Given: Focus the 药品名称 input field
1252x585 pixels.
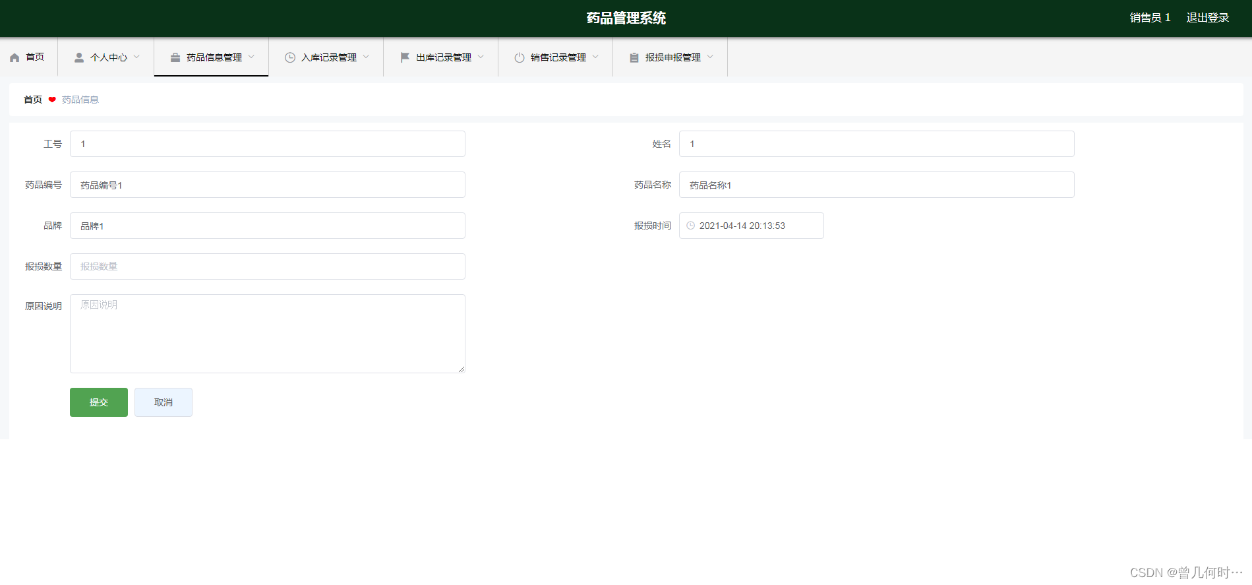Looking at the screenshot, I should [x=877, y=185].
